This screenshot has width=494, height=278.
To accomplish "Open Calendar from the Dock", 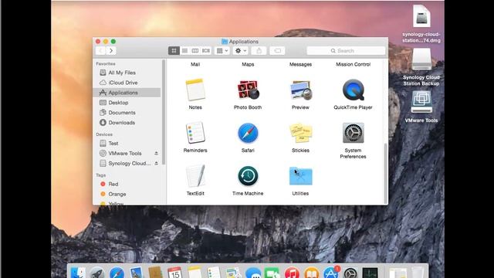I will point(175,273).
